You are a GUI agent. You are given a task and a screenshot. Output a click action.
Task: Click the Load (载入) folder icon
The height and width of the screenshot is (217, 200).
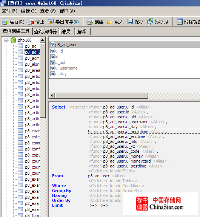click(x=110, y=22)
